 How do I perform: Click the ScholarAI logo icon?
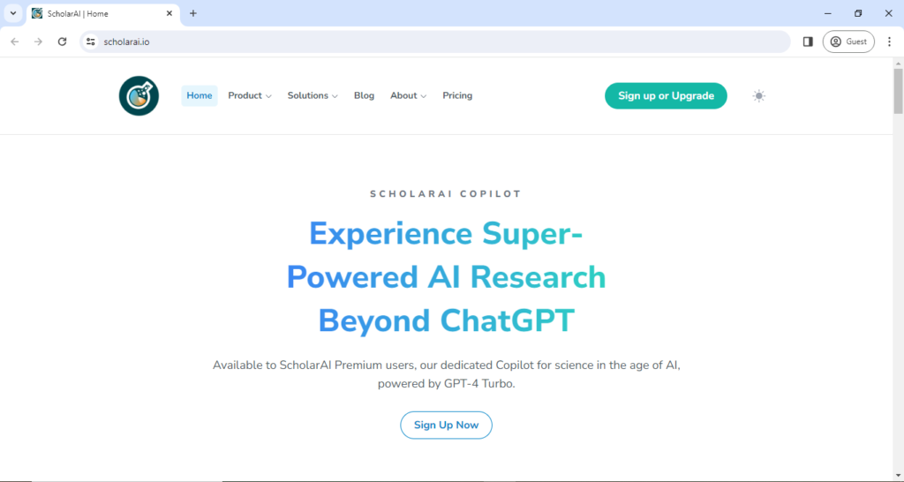[x=139, y=95]
